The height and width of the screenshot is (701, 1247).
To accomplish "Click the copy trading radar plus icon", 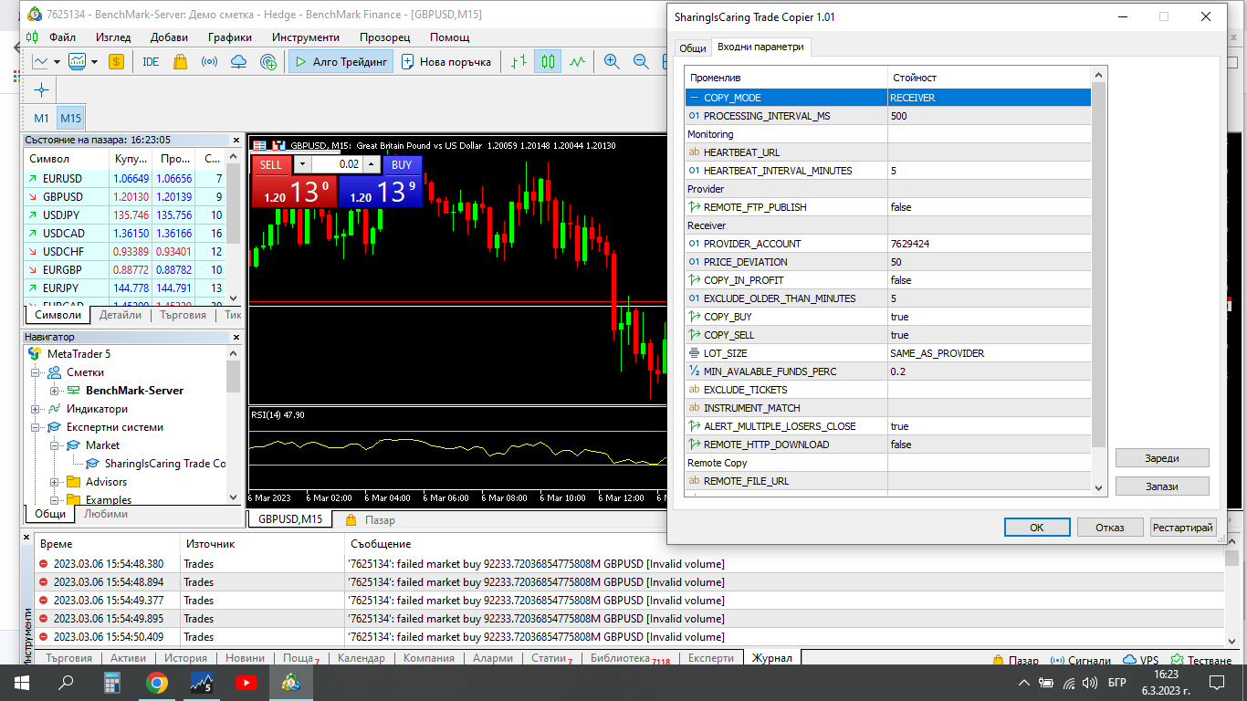I will [268, 62].
